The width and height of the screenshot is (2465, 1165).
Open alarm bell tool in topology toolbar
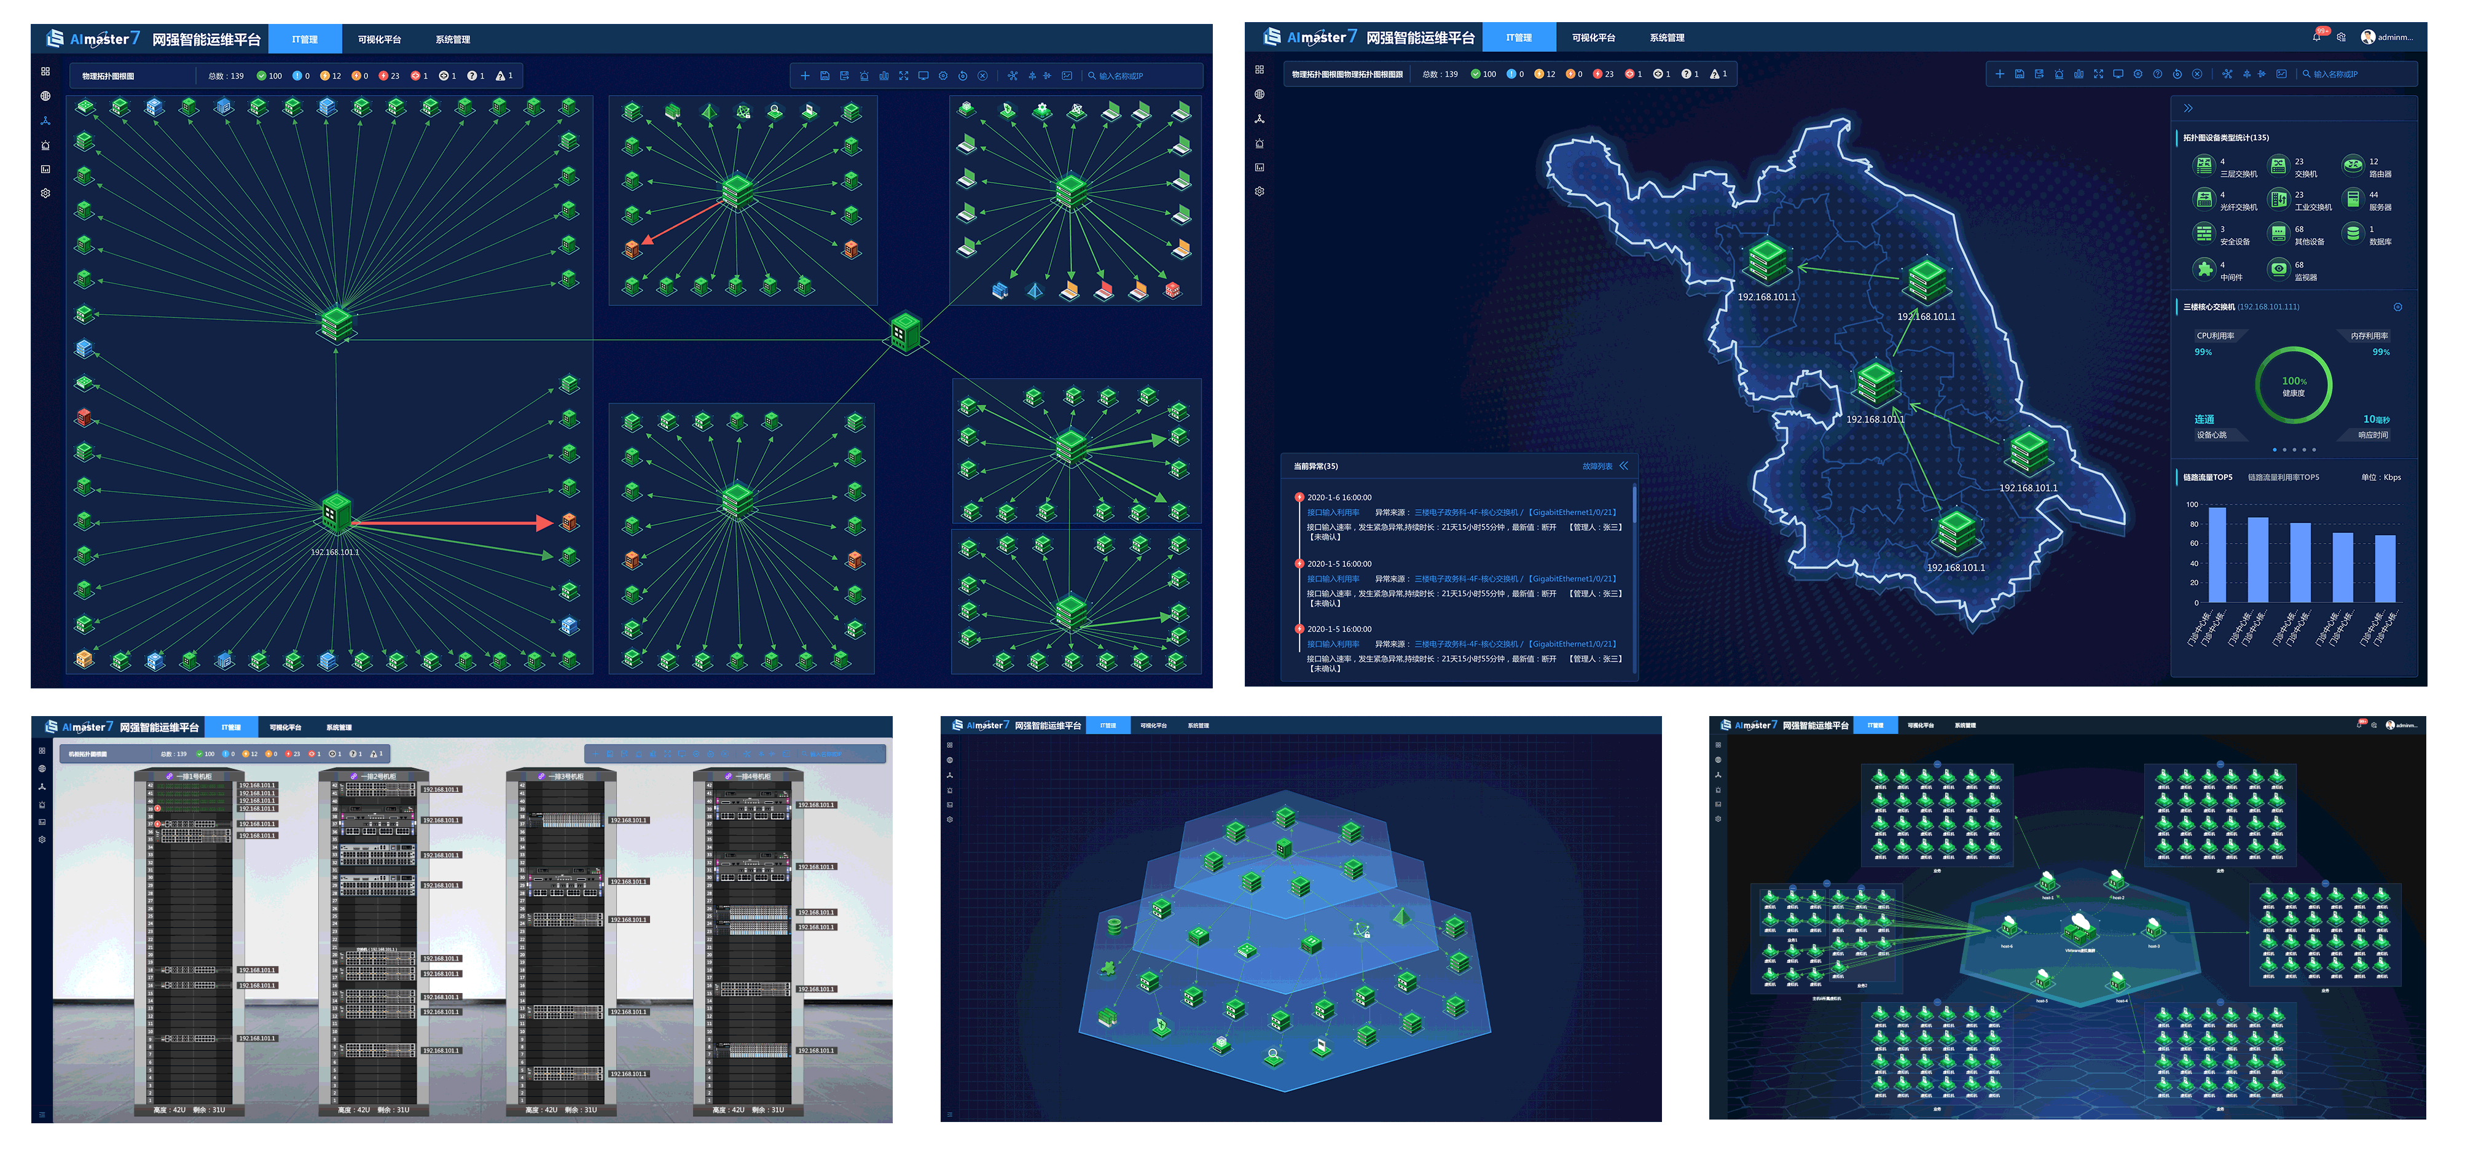[864, 76]
